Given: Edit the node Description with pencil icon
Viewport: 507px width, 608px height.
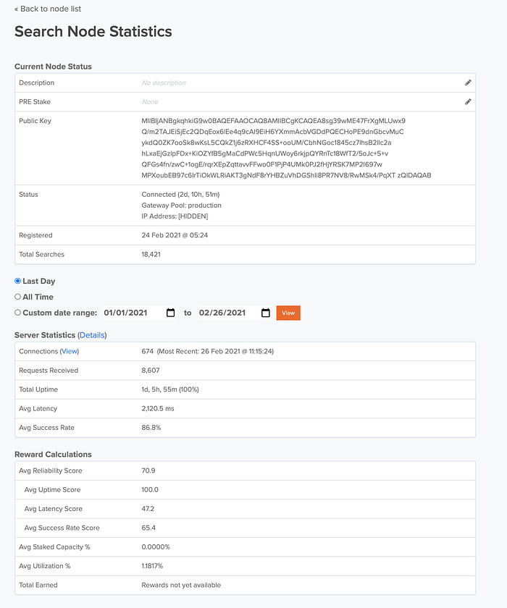Looking at the screenshot, I should coord(468,83).
